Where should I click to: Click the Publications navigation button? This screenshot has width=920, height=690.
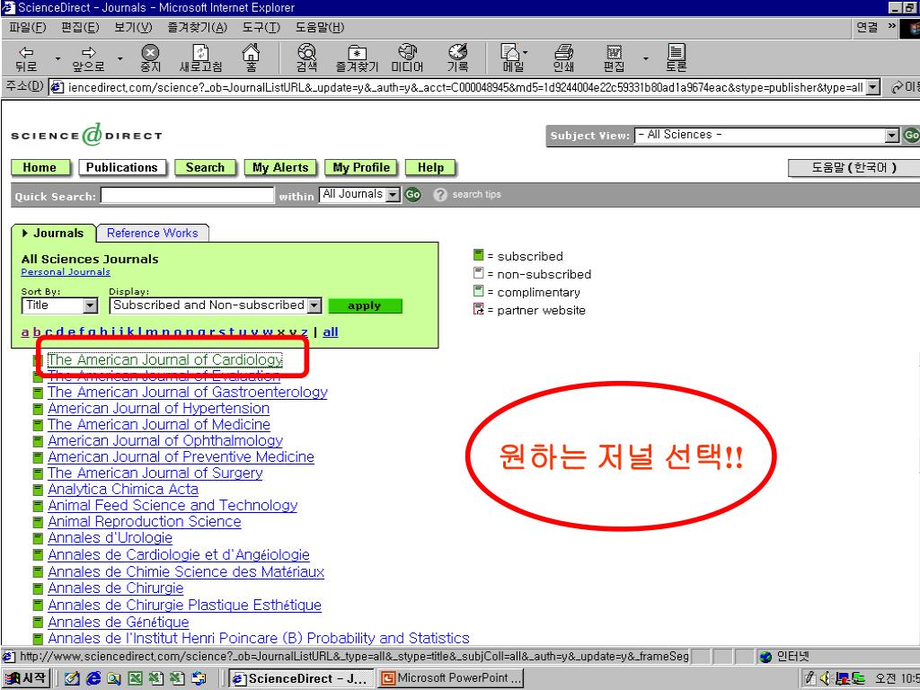(122, 168)
